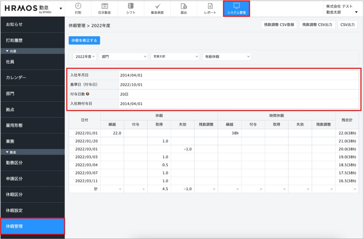Viewport: 364px width, 239px height.
Task: Open 日次勤怠 calendar icon
Action: [105, 6]
